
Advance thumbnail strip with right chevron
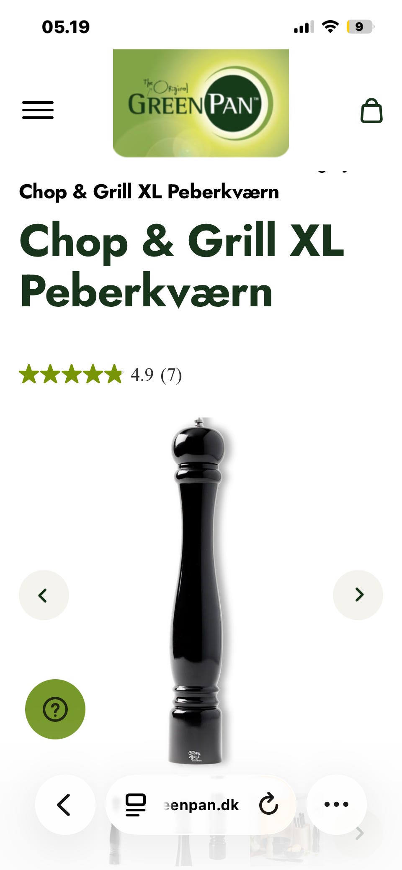(x=359, y=834)
